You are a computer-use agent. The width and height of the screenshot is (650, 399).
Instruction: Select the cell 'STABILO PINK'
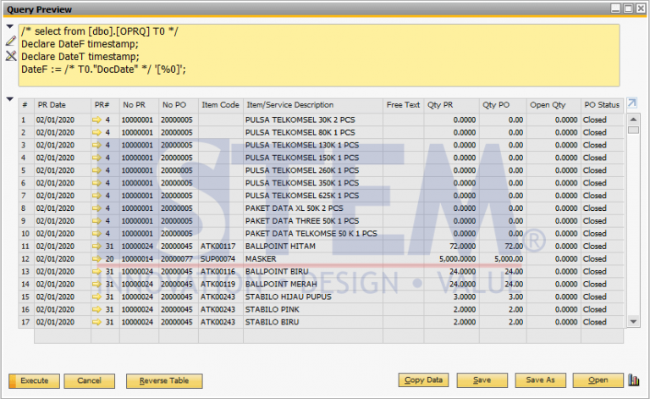point(313,309)
